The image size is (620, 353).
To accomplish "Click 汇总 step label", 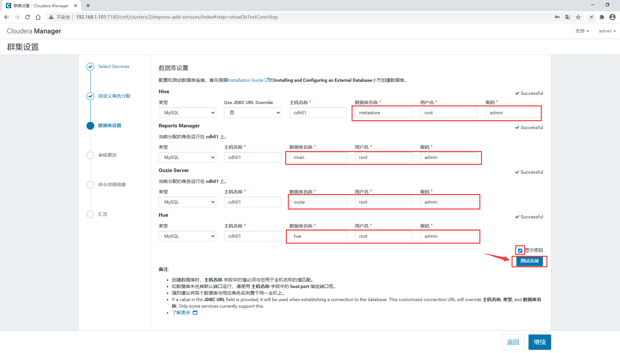I will click(x=103, y=214).
